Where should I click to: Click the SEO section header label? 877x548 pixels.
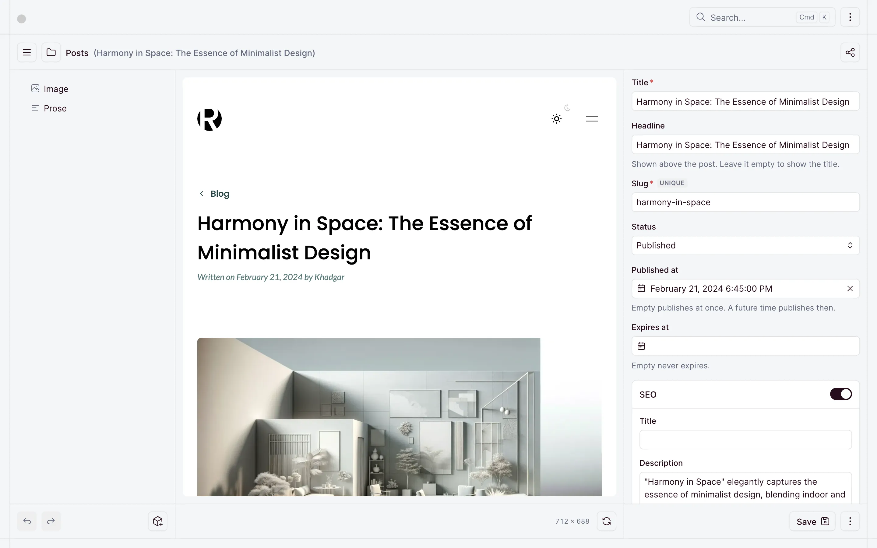pos(648,394)
